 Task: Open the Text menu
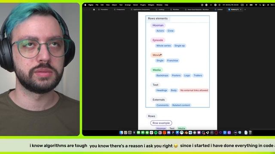(x=121, y=5)
